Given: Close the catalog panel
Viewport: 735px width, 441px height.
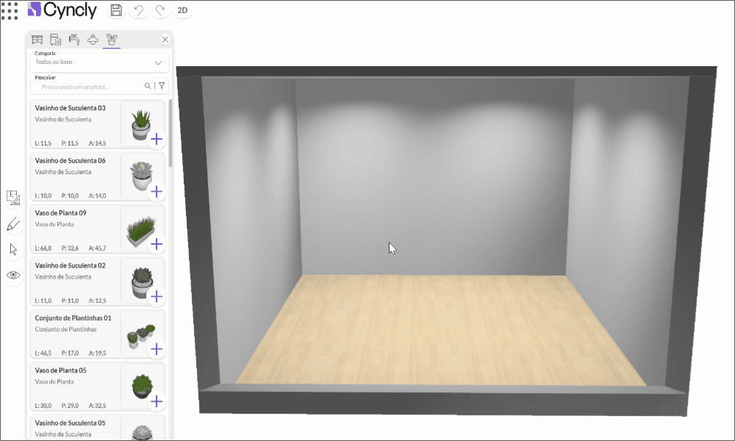Looking at the screenshot, I should click(x=165, y=40).
